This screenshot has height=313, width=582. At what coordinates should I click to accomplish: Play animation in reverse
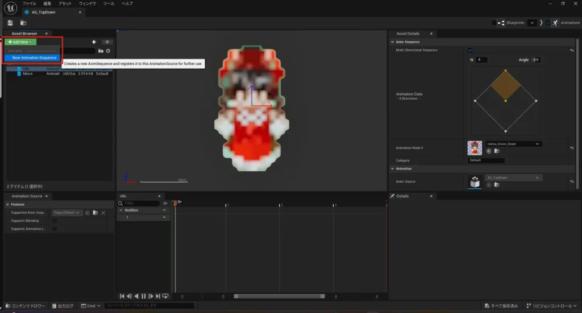[136, 297]
